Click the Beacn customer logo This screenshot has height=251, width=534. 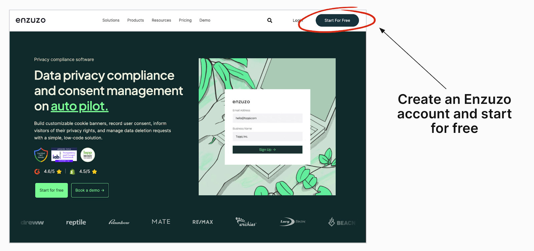pos(342,222)
